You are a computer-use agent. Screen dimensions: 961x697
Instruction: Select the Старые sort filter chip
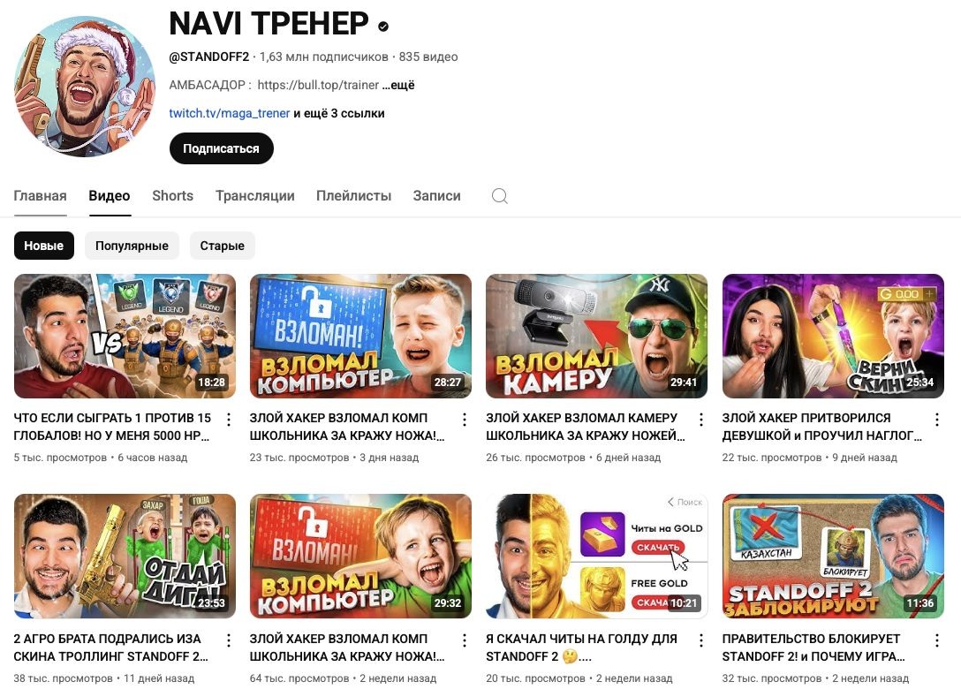coord(222,246)
